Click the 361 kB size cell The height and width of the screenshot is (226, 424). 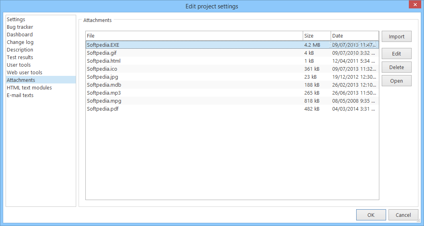[312, 69]
